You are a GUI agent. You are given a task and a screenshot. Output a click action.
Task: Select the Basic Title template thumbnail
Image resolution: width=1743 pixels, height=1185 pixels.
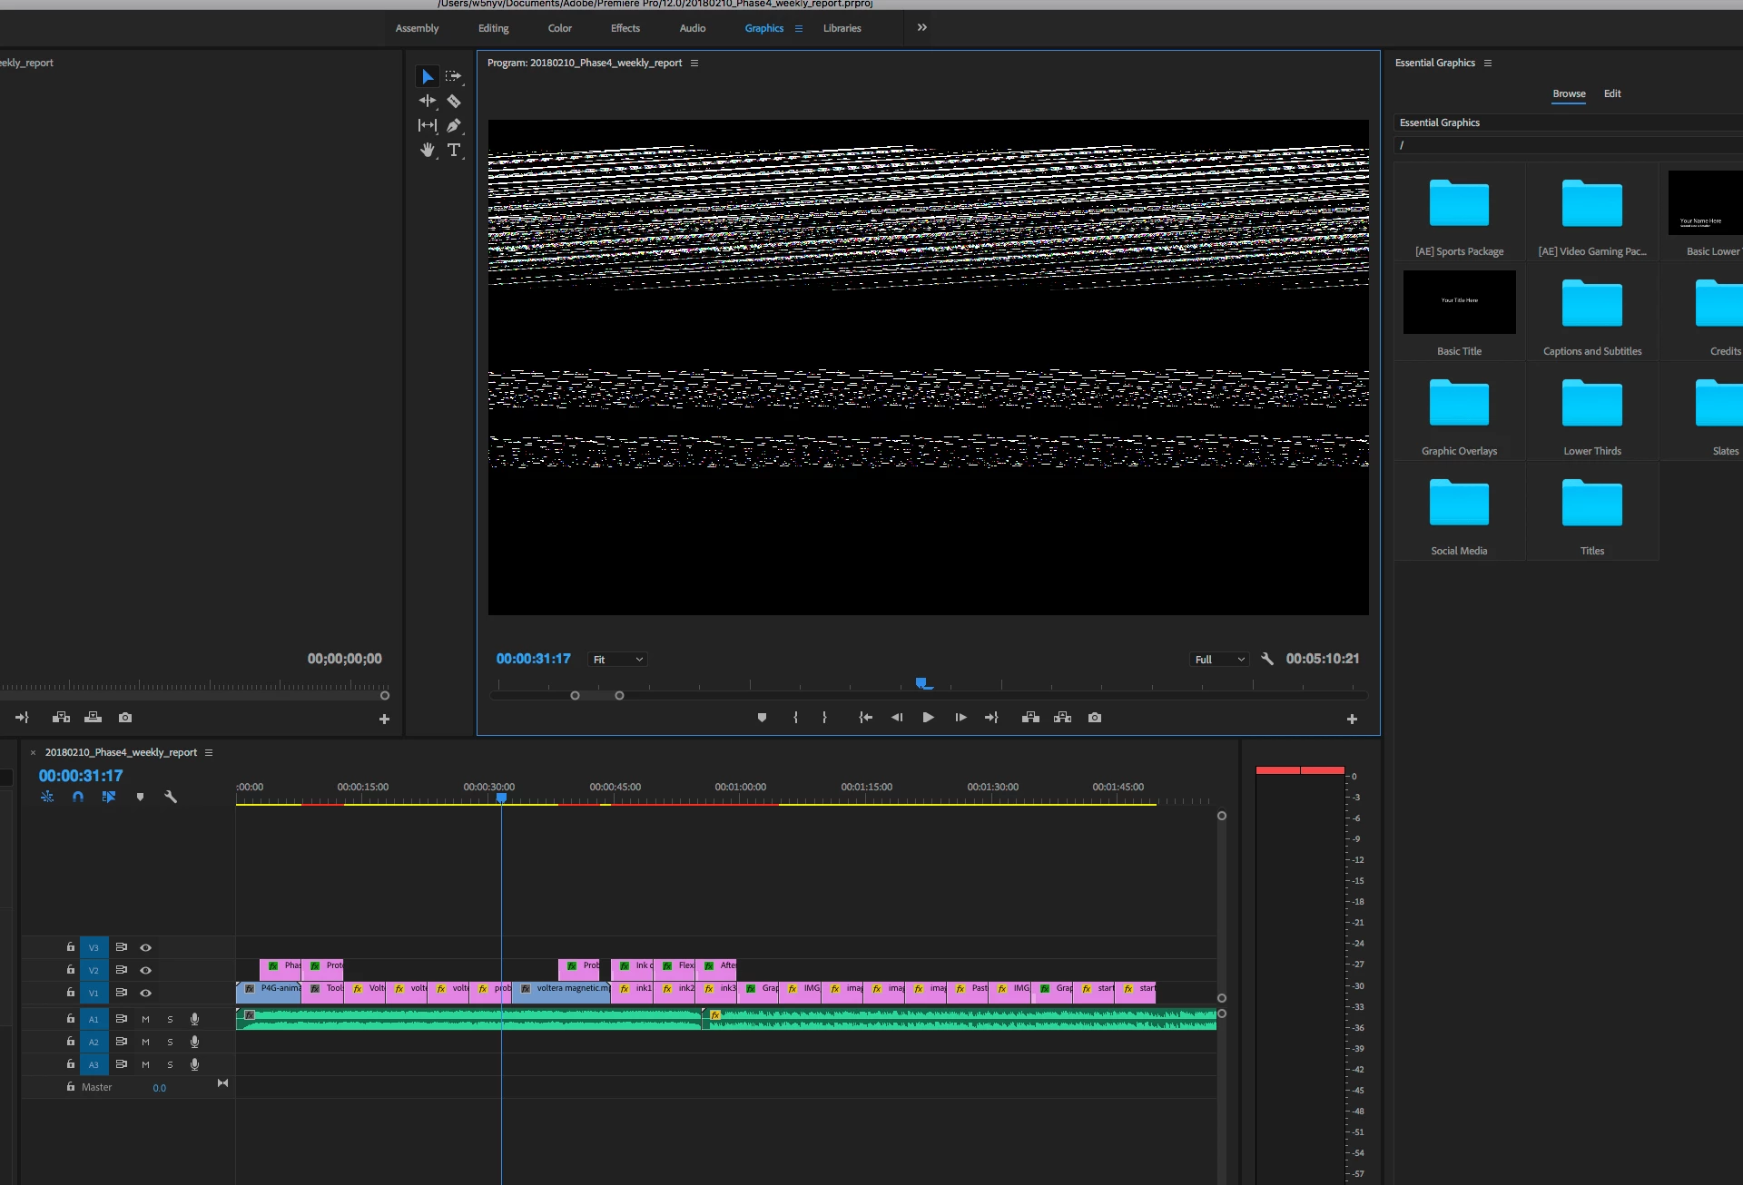pyautogui.click(x=1459, y=302)
